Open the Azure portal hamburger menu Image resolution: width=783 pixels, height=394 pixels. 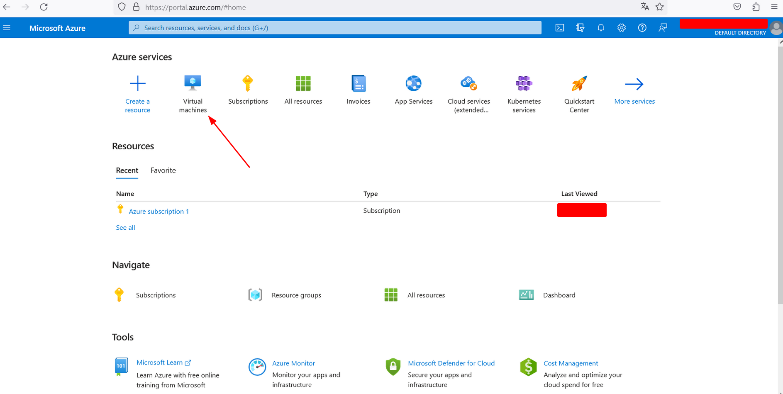(x=7, y=28)
